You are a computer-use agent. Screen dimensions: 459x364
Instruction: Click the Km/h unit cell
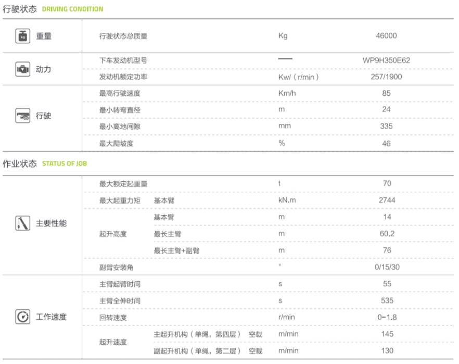pyautogui.click(x=287, y=93)
